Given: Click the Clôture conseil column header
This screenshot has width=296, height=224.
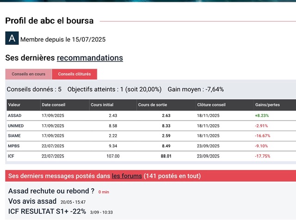Looking at the screenshot, I should (x=211, y=105).
